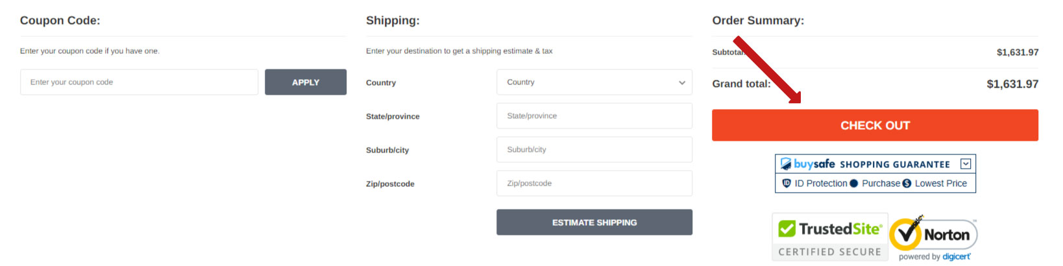Click the digicert logo text

957,257
